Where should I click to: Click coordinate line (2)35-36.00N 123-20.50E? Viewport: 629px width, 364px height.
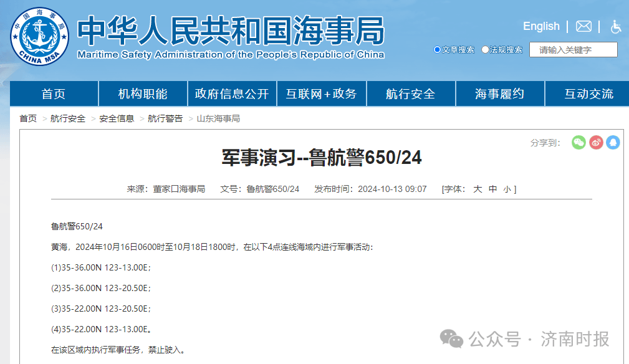point(101,288)
